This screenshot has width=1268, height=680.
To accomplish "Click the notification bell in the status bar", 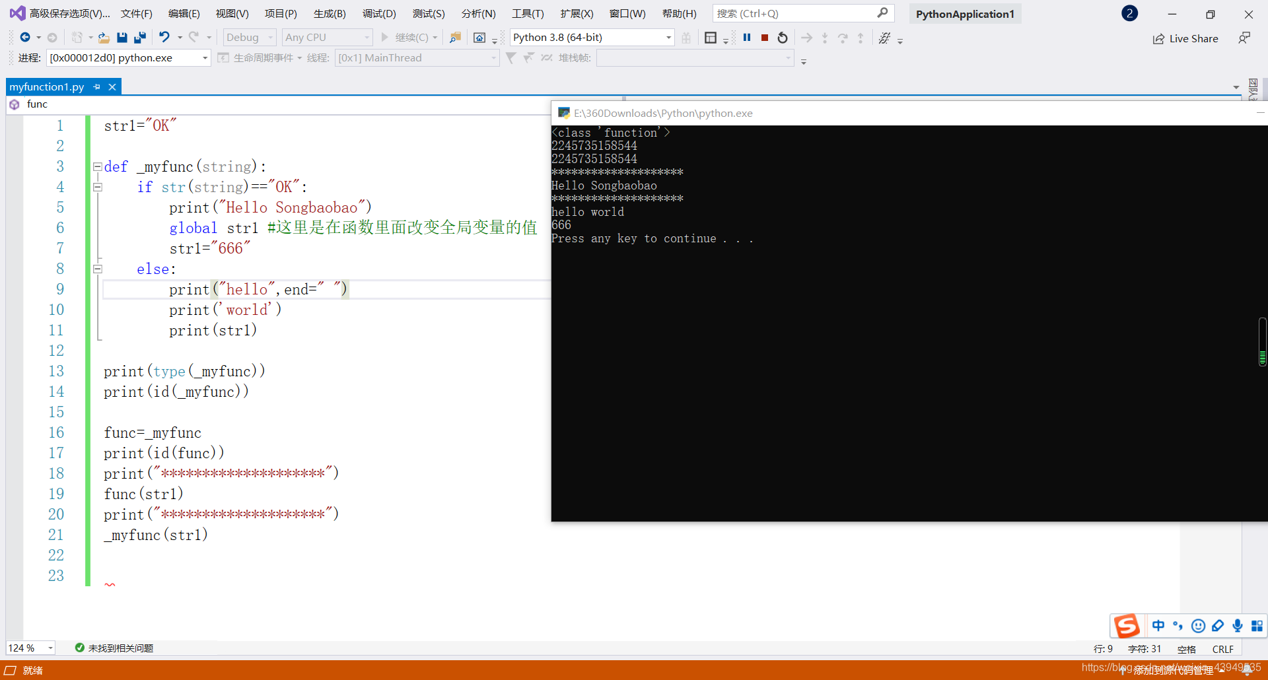I will click(x=1246, y=670).
